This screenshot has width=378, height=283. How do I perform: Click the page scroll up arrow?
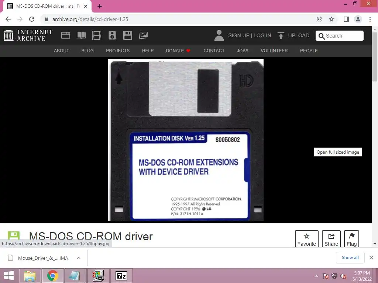click(375, 29)
